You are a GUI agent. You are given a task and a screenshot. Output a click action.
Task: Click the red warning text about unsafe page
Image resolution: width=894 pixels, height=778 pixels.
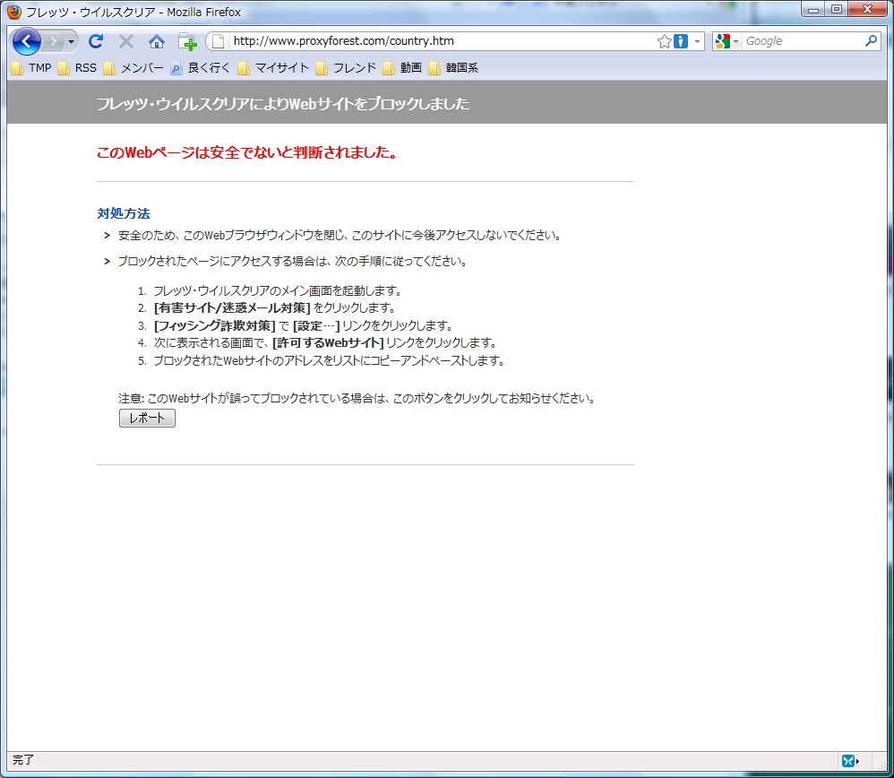(247, 152)
